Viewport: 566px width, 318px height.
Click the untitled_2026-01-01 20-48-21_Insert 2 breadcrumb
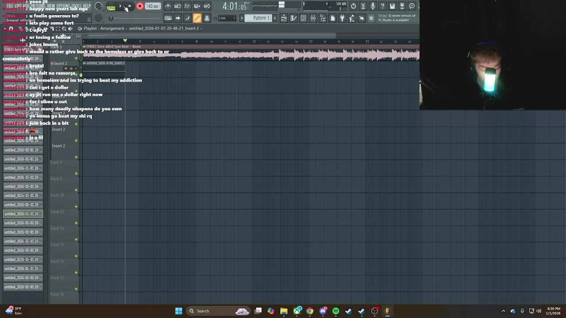pos(164,28)
